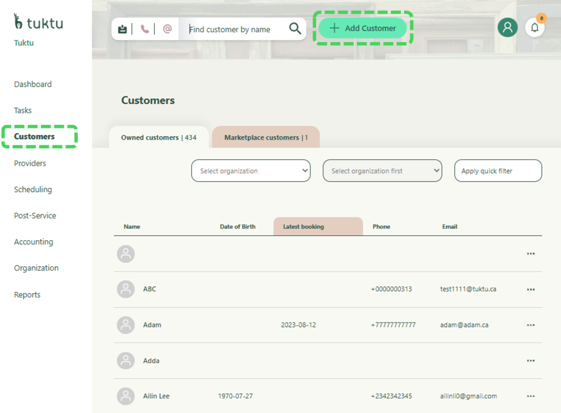Open more options for Ailin Lee
The width and height of the screenshot is (561, 413).
pyautogui.click(x=531, y=397)
